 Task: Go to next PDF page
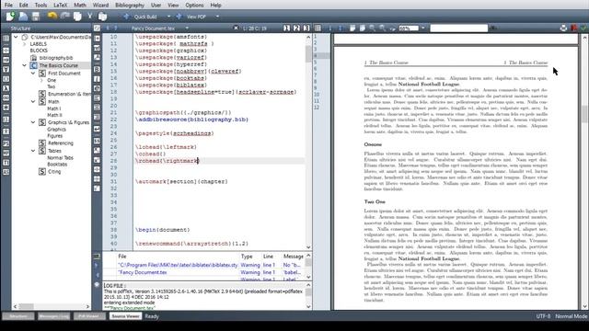coord(340,29)
